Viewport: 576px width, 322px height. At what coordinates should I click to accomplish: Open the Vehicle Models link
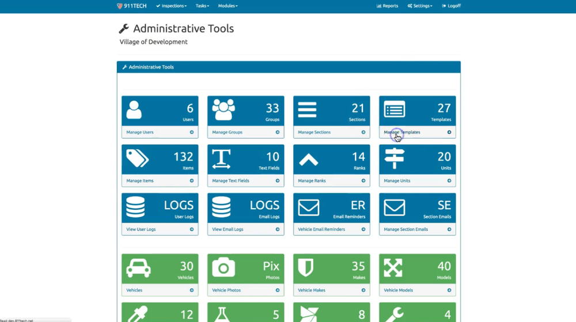[x=399, y=290]
